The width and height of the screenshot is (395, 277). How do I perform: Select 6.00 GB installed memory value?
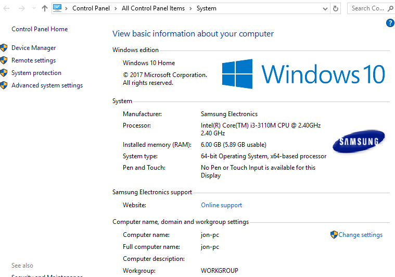234,145
